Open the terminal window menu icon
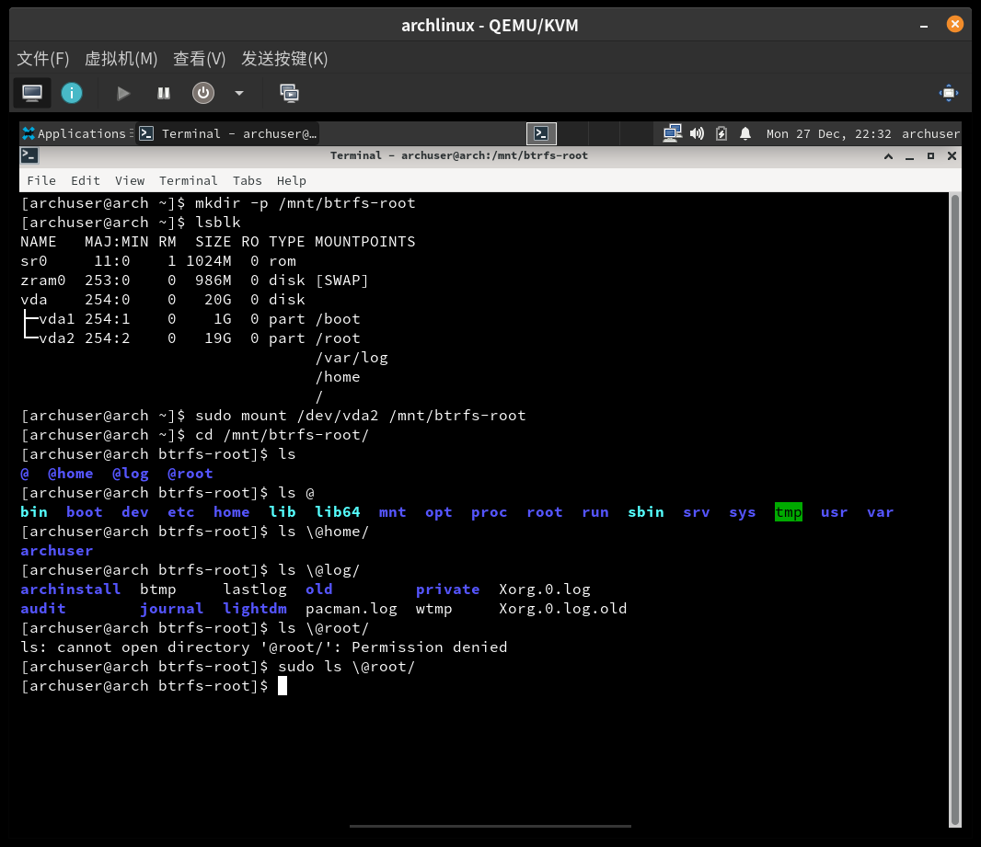The width and height of the screenshot is (981, 847). pyautogui.click(x=29, y=155)
